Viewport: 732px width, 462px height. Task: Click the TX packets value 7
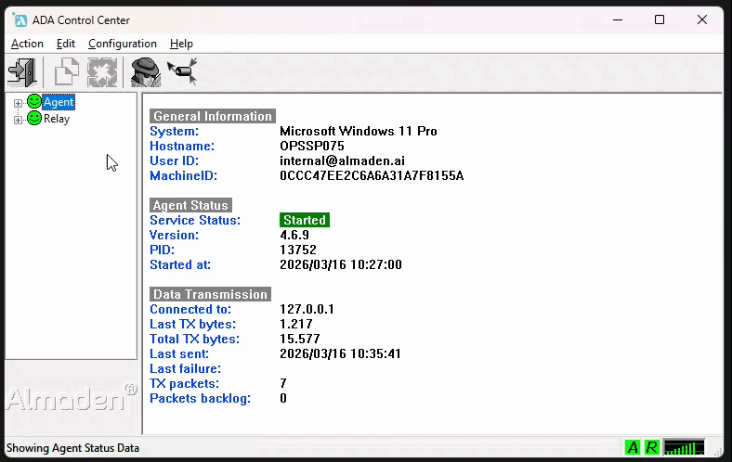click(x=283, y=384)
